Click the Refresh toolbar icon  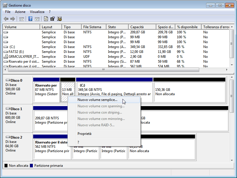point(46,19)
